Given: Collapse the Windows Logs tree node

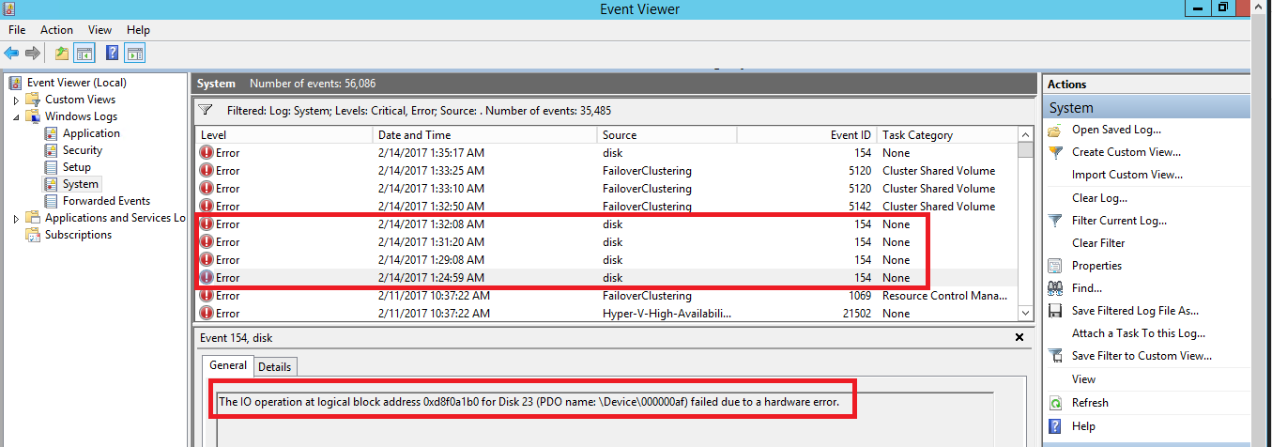Looking at the screenshot, I should coord(16,116).
